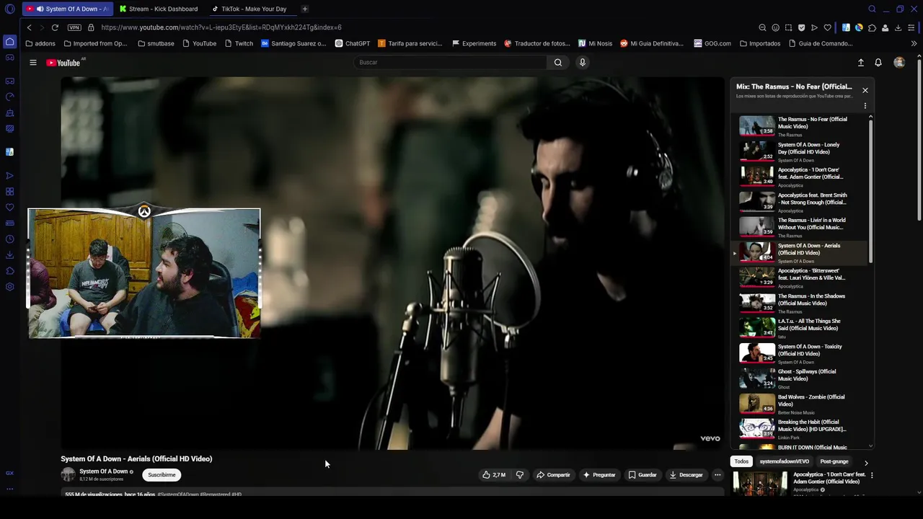Open the ad-blocker shield icon
The height and width of the screenshot is (519, 923).
tap(801, 27)
